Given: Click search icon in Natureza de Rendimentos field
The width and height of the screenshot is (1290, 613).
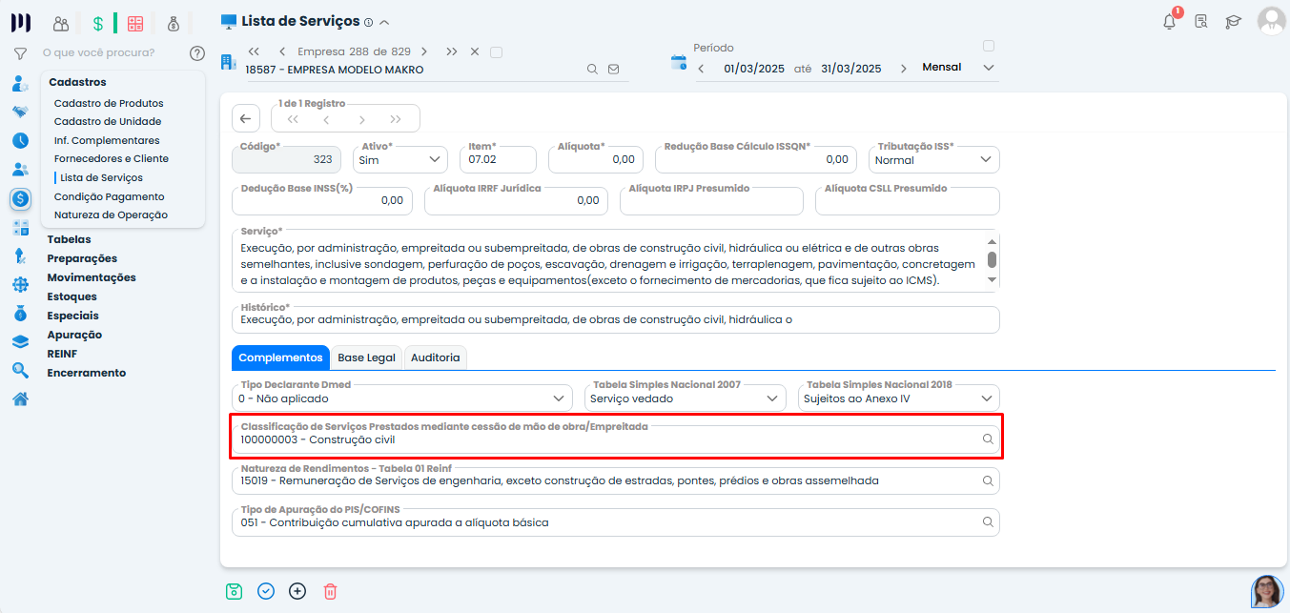Looking at the screenshot, I should tap(988, 481).
